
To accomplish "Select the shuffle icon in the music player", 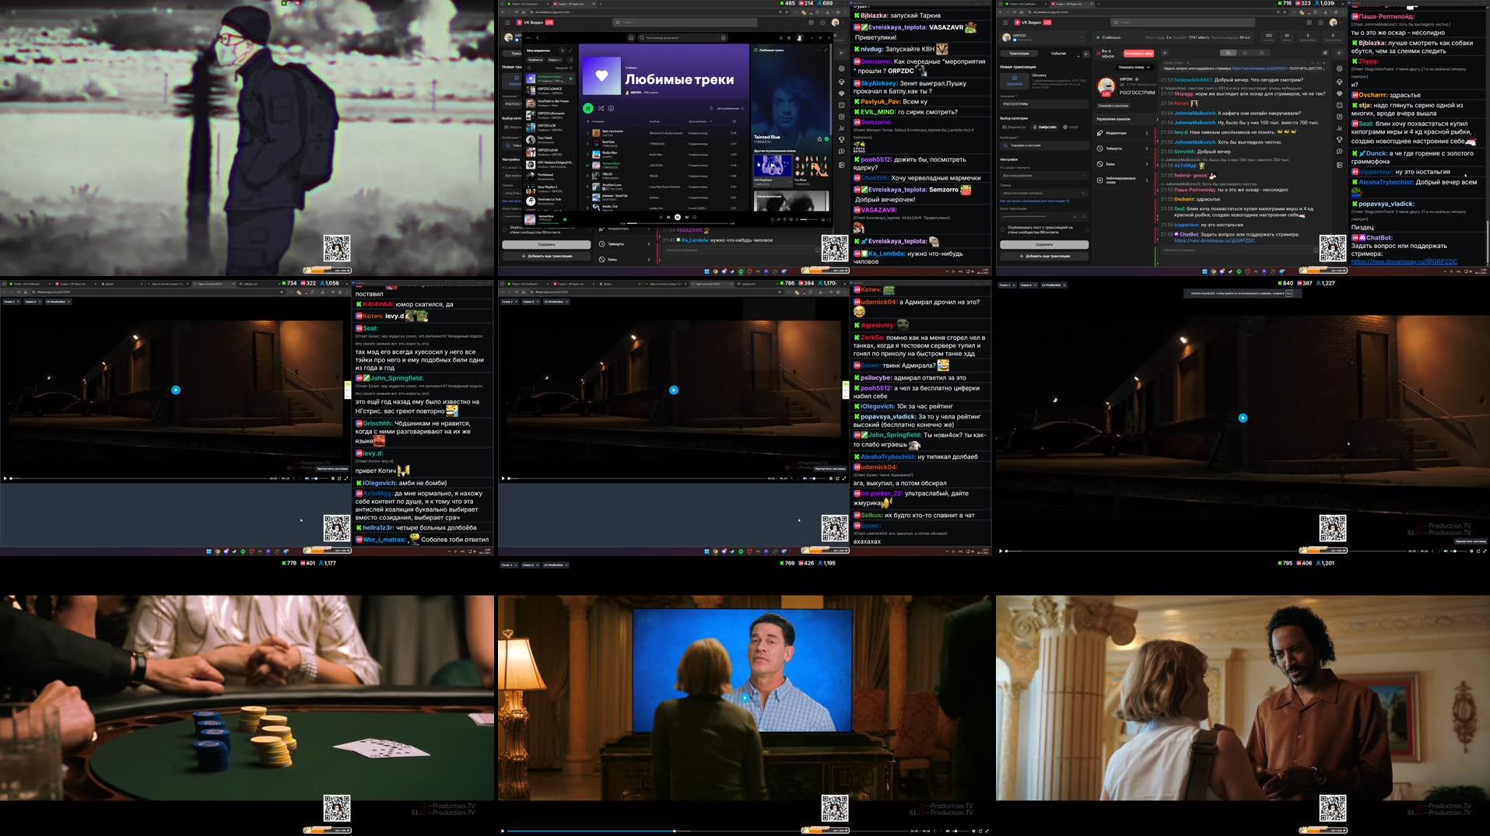I will 601,108.
